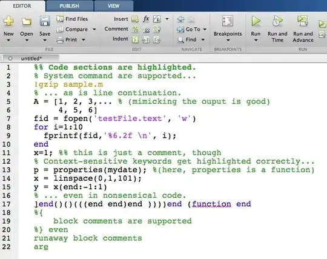Click '%% Code sections are highlighted.' heading
The image size is (327, 259).
pos(115,67)
